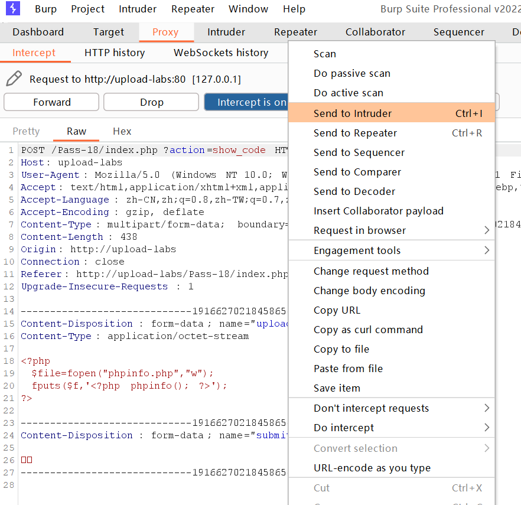521x505 pixels.
Task: Click the 'Host: upload-labs' header line
Action: [71, 162]
